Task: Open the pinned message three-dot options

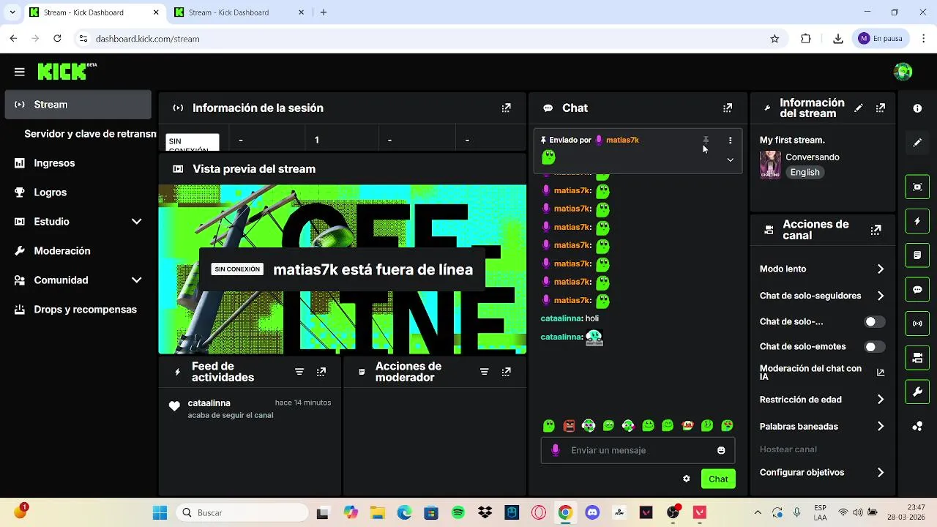Action: (730, 140)
